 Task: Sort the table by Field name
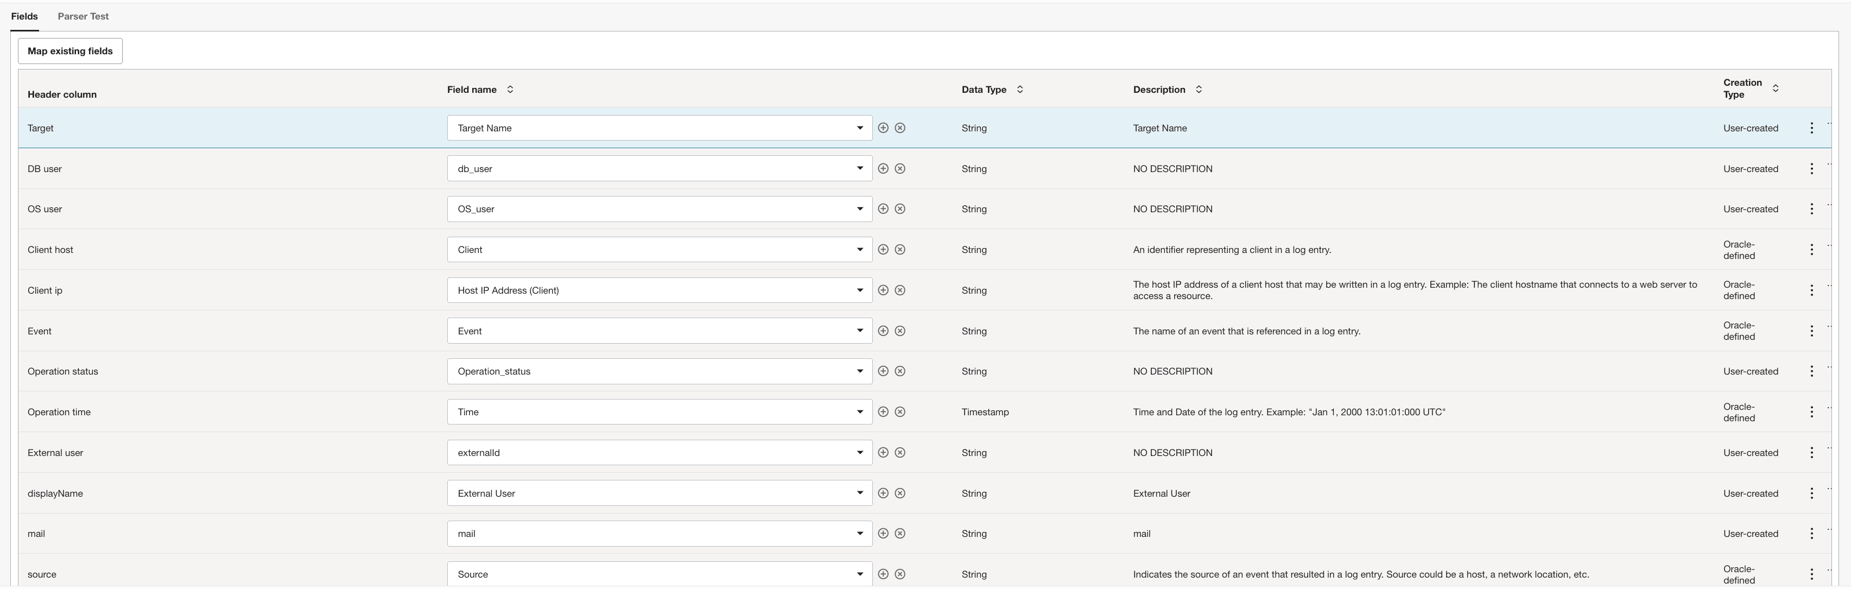pyautogui.click(x=510, y=90)
